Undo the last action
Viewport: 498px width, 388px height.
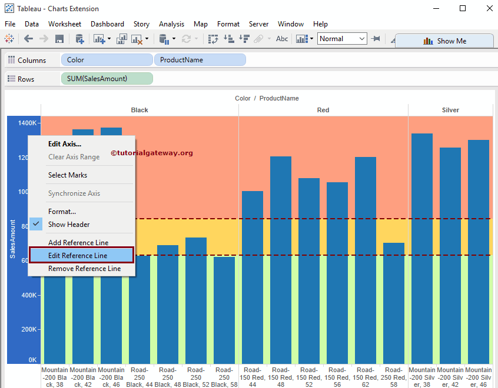(x=28, y=39)
